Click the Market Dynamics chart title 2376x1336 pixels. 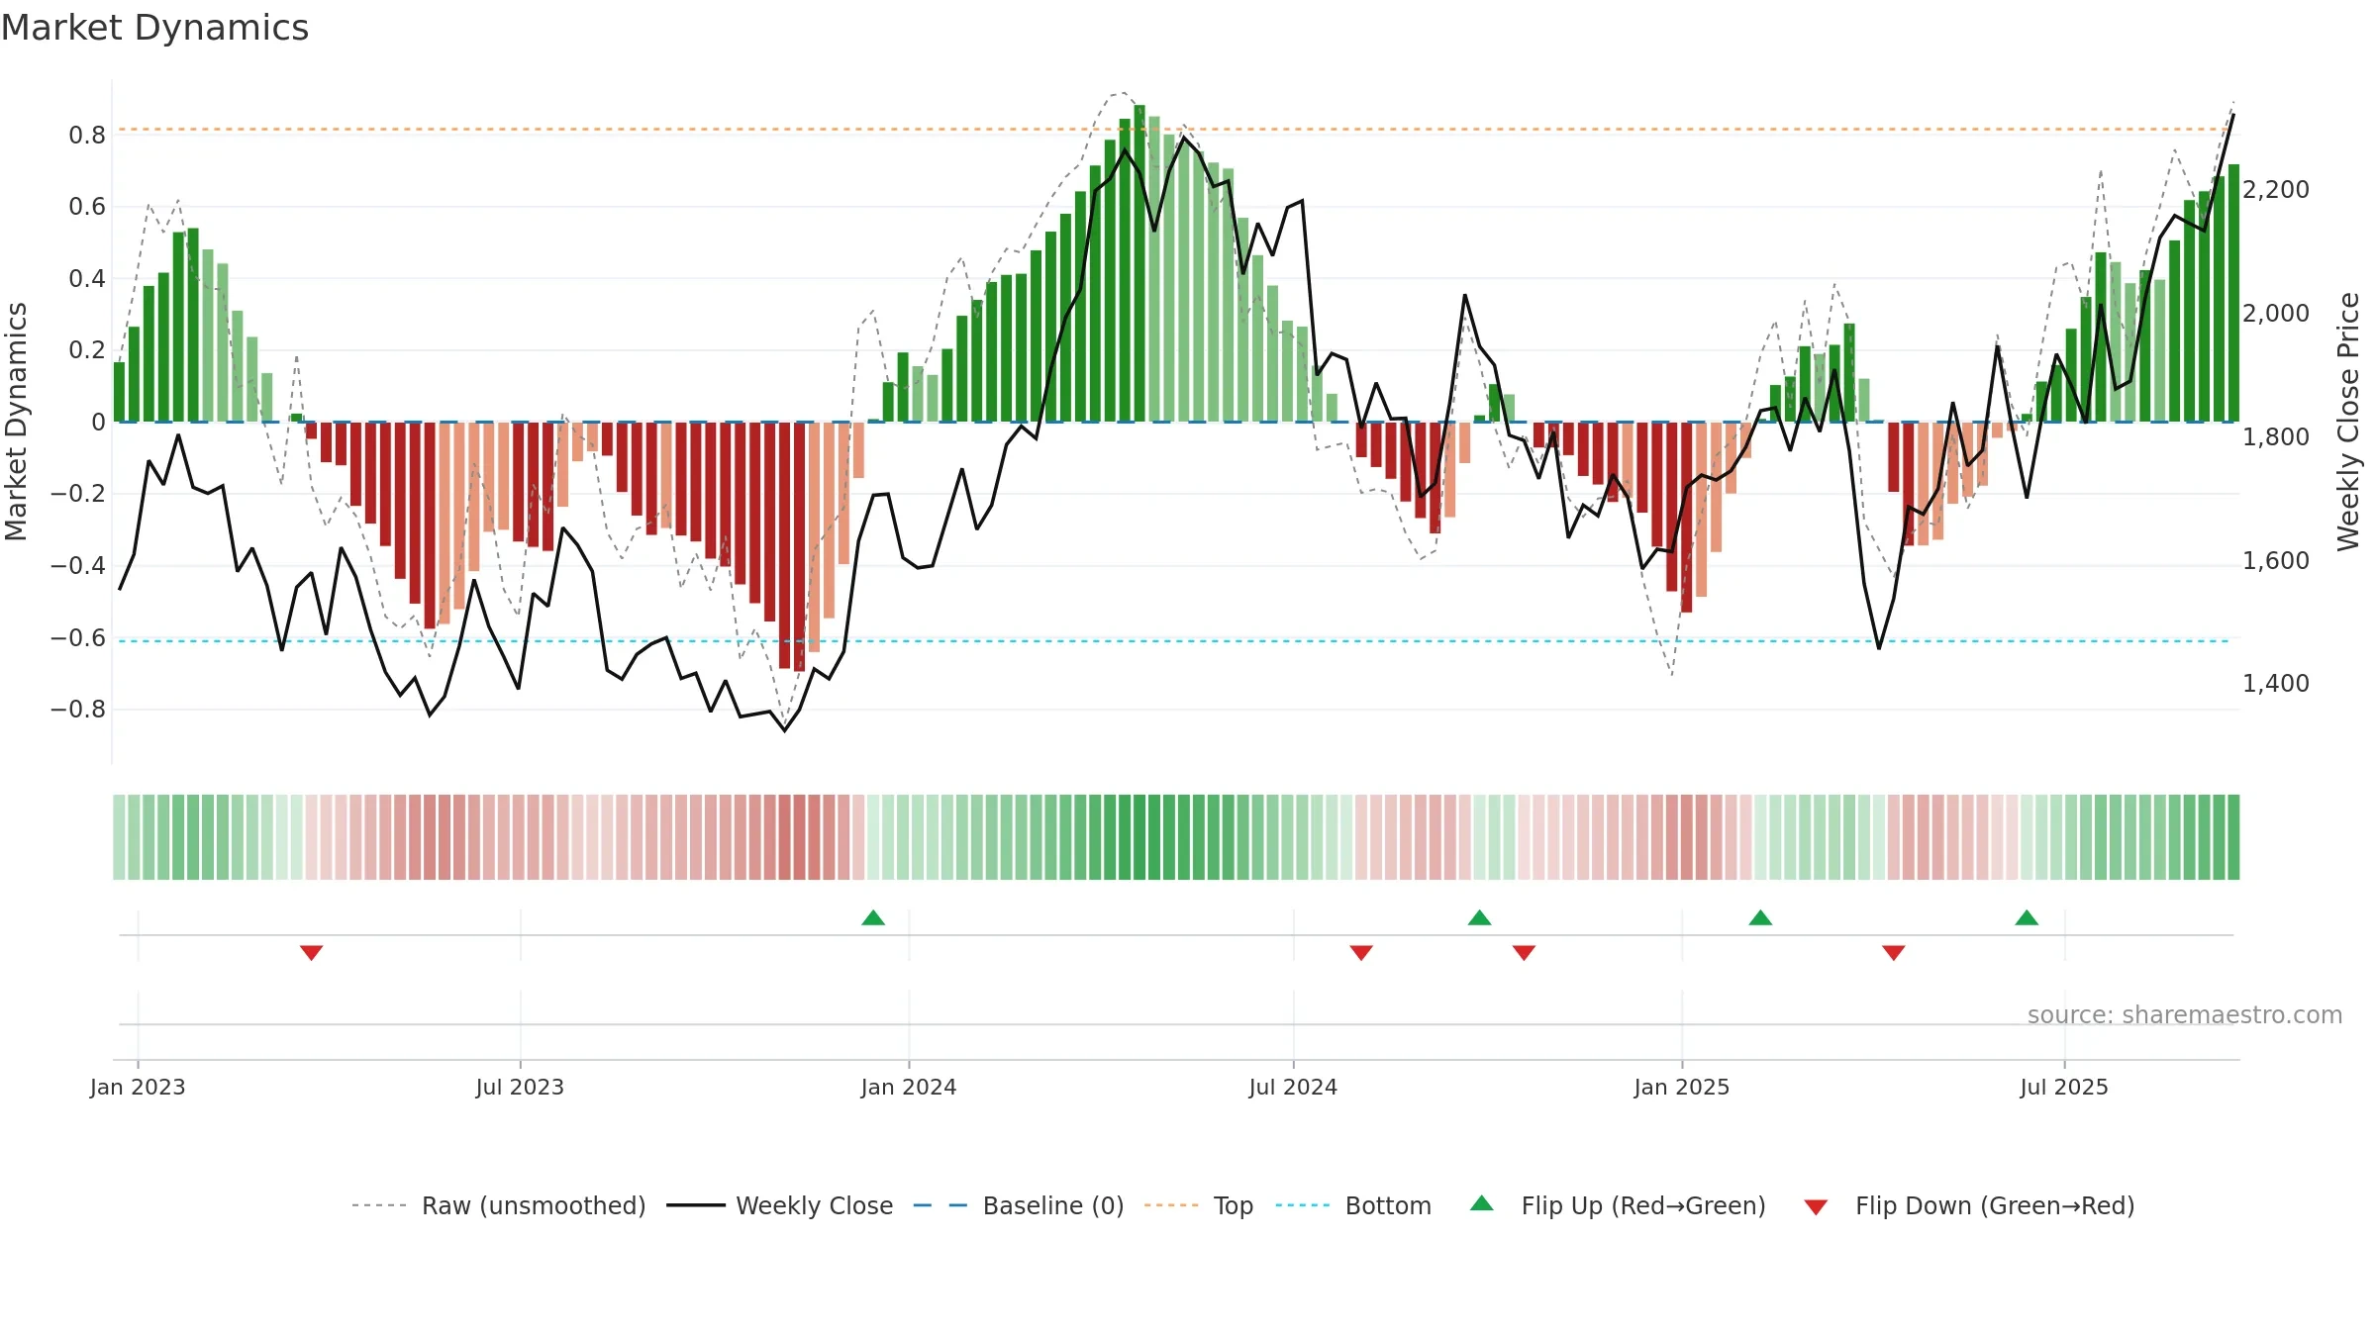coord(154,28)
